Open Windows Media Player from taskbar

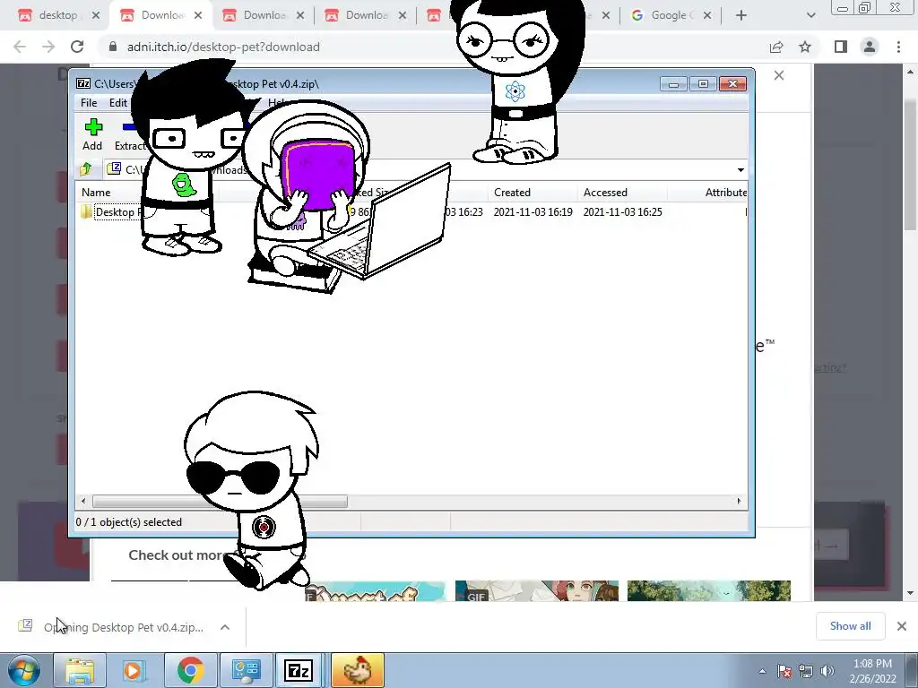coord(133,670)
